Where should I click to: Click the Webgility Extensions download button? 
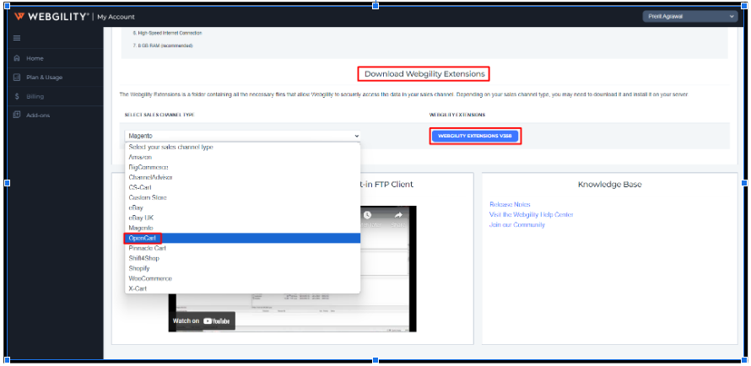475,135
